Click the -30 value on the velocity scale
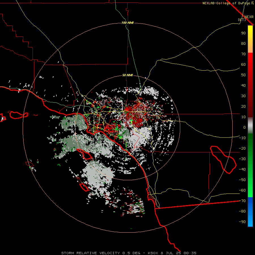Image resolution: width=255 pixels, height=255 pixels. pyautogui.click(x=242, y=159)
